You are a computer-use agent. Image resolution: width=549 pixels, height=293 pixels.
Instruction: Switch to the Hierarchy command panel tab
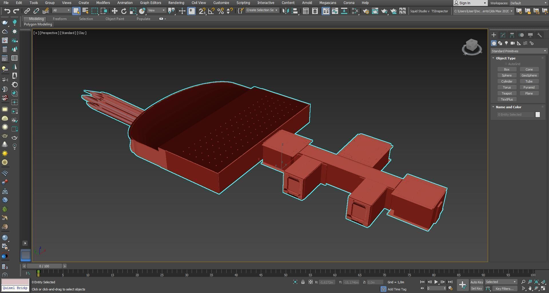[x=512, y=35]
